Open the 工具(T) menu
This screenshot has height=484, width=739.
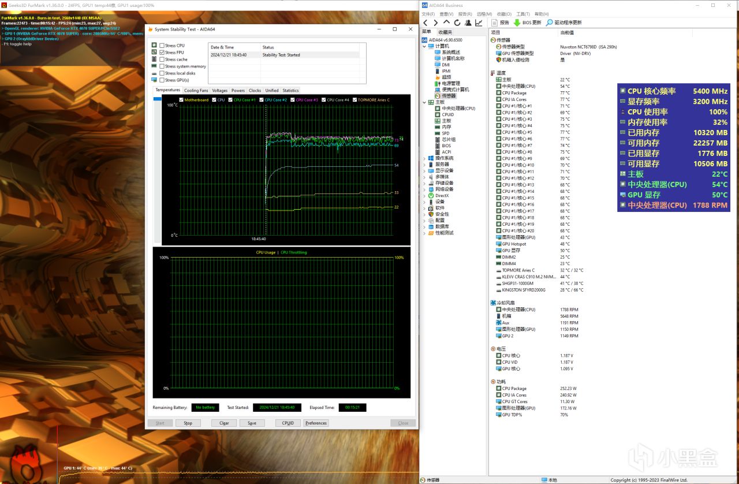[x=522, y=14]
